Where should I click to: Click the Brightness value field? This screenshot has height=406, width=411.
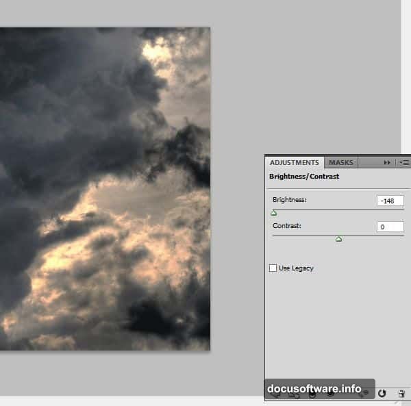tap(390, 201)
